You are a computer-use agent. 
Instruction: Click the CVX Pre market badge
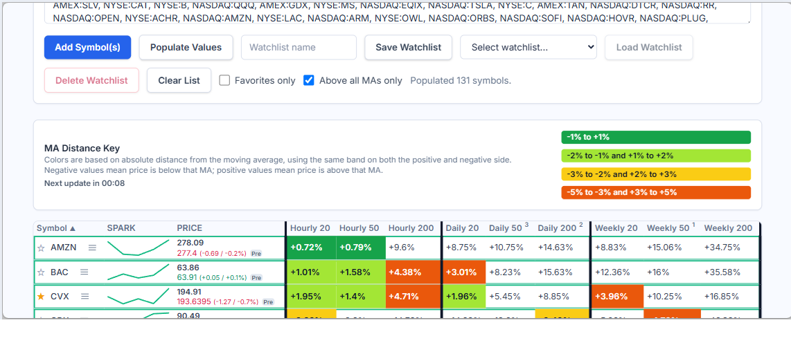click(x=268, y=302)
